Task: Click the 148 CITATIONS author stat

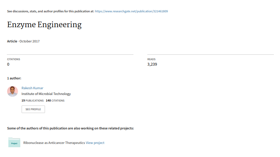Action: point(55,100)
